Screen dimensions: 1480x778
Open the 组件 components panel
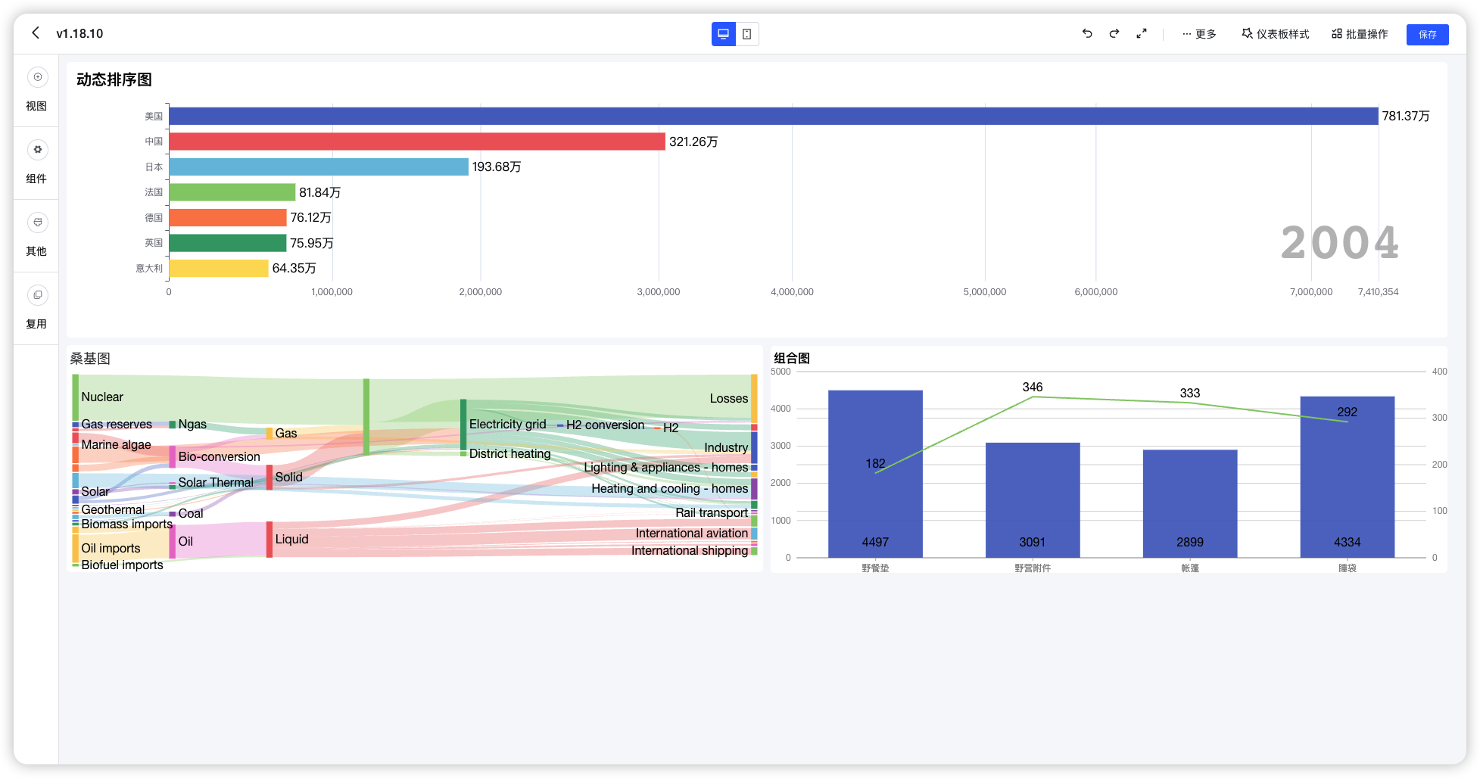[36, 163]
